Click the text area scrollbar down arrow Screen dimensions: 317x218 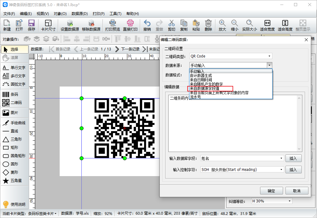[x=299, y=149]
